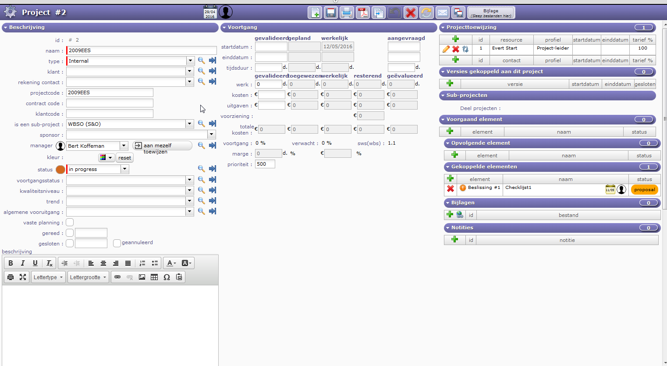Click the red delete project icon
This screenshot has height=366, width=667.
[410, 13]
